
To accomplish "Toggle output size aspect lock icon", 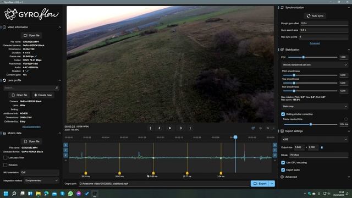I will pos(322,147).
